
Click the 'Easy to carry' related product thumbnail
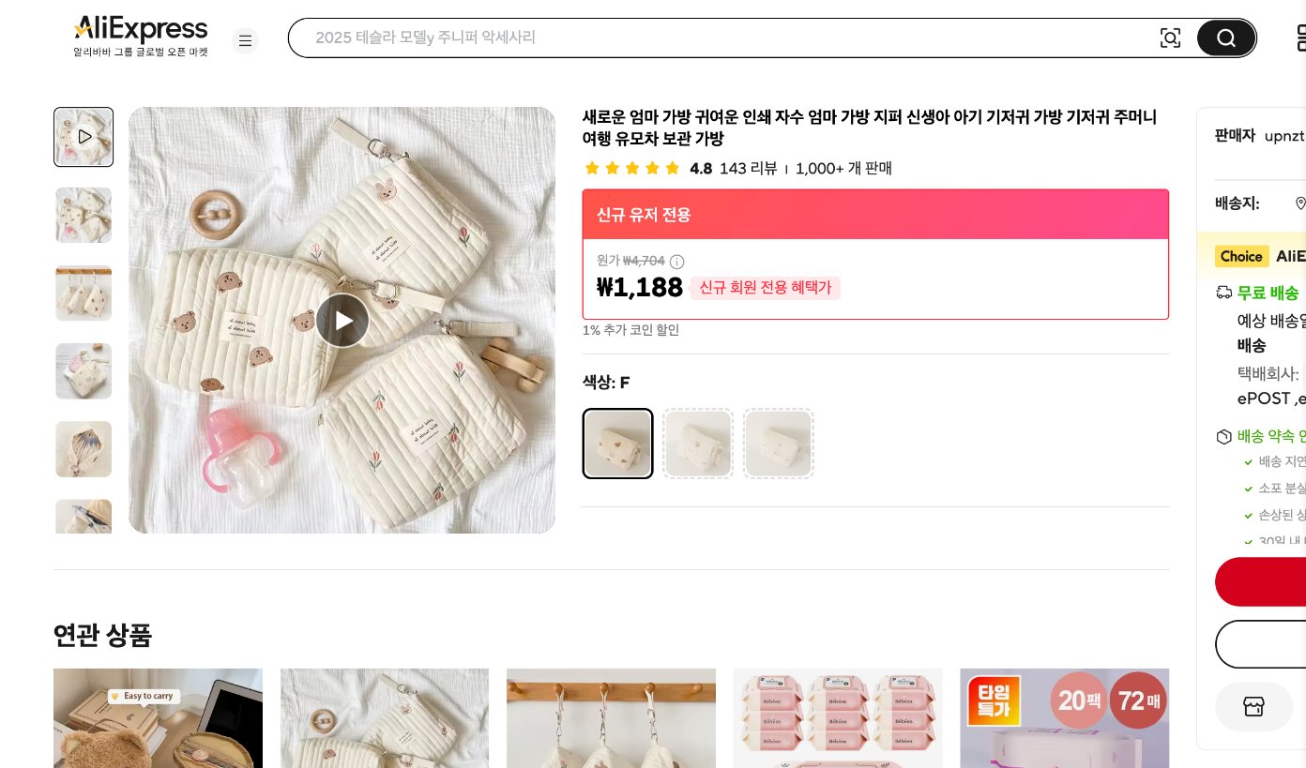click(x=158, y=718)
